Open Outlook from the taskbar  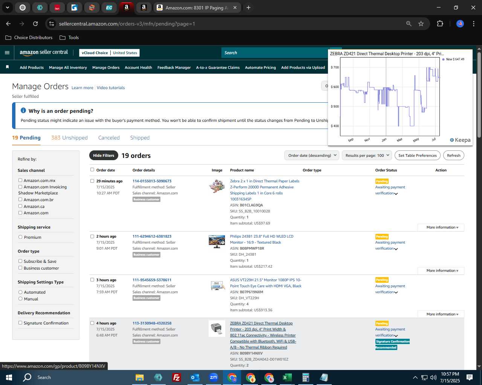pos(195,377)
